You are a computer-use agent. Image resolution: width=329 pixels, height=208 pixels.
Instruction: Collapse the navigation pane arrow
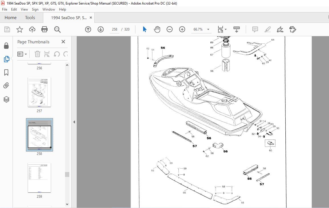tap(74, 122)
